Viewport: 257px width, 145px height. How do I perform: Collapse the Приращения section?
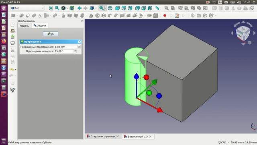click(80, 41)
